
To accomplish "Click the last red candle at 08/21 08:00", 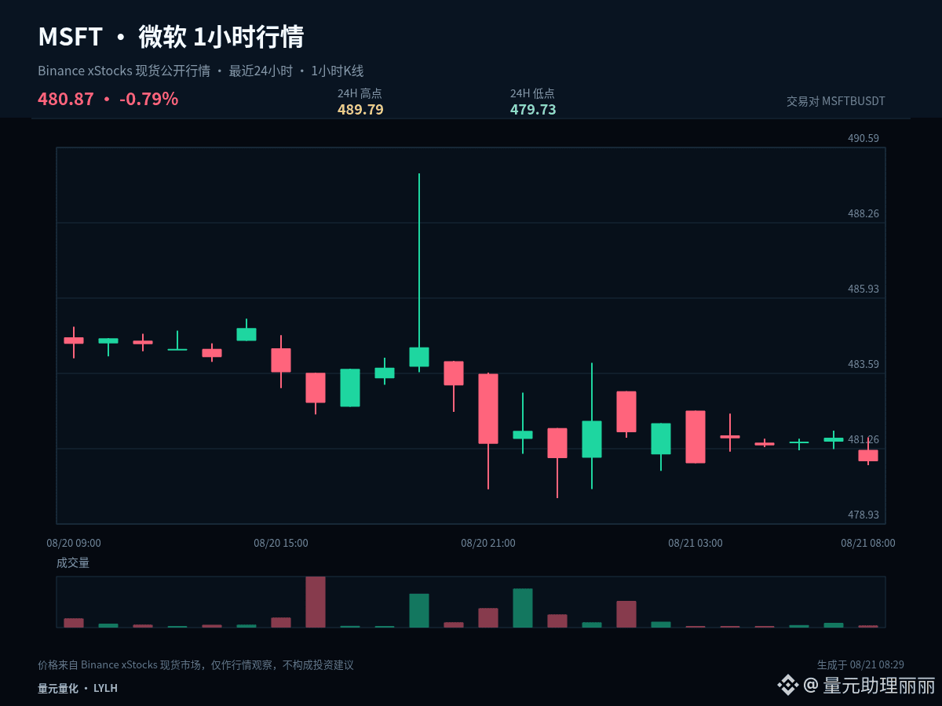I will tap(868, 453).
